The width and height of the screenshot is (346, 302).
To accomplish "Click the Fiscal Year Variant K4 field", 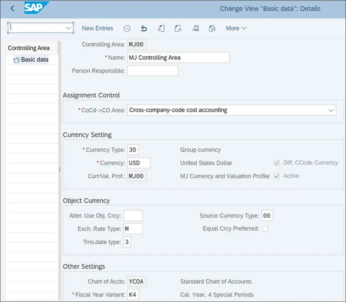I will (133, 295).
